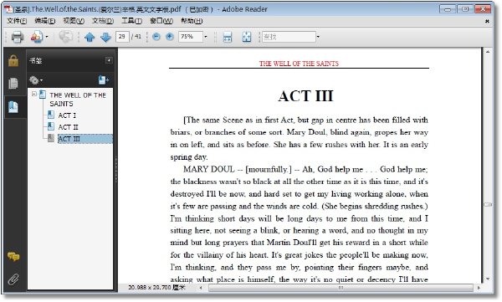502x302 pixels.
Task: Open the 帮助(H) menu
Action: (192, 21)
